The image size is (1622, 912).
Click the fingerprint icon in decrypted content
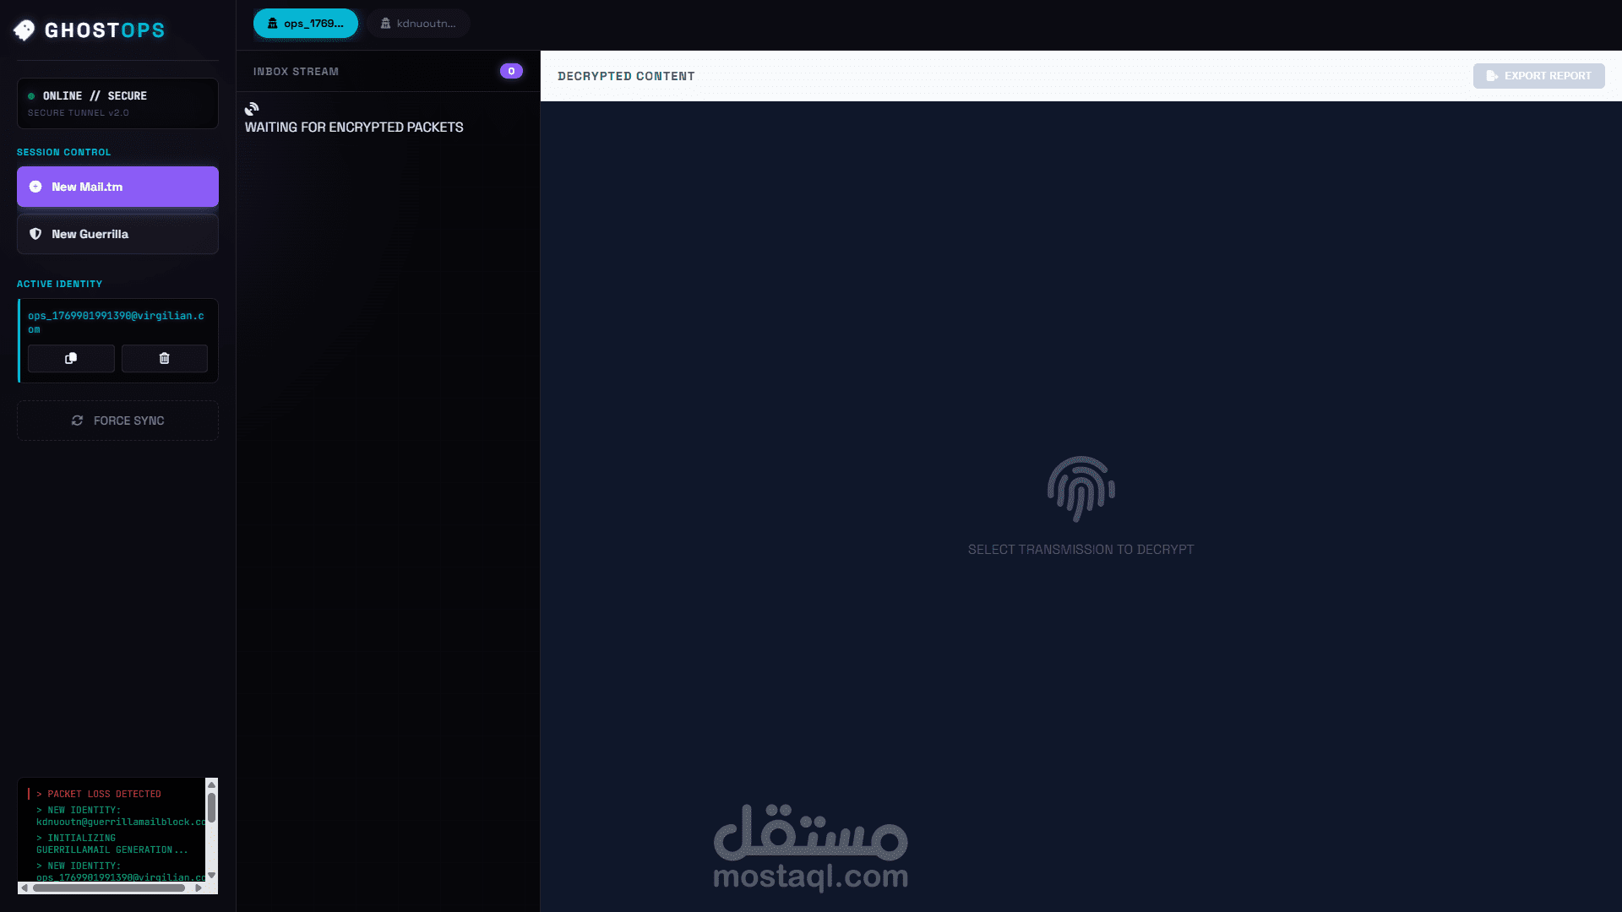1080,488
